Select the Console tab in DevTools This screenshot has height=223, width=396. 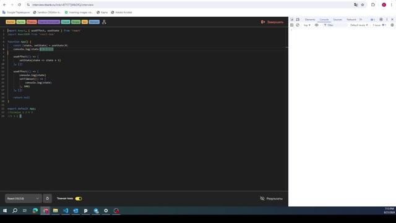click(324, 19)
